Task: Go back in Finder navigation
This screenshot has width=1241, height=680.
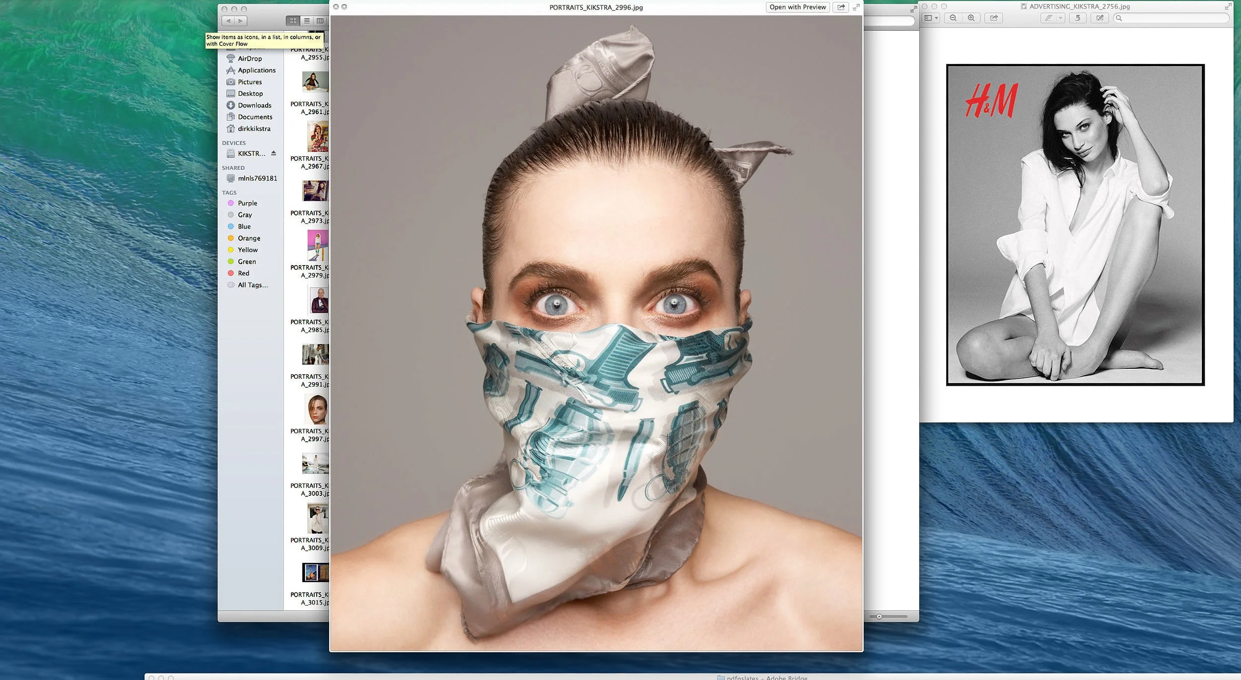Action: pos(228,21)
